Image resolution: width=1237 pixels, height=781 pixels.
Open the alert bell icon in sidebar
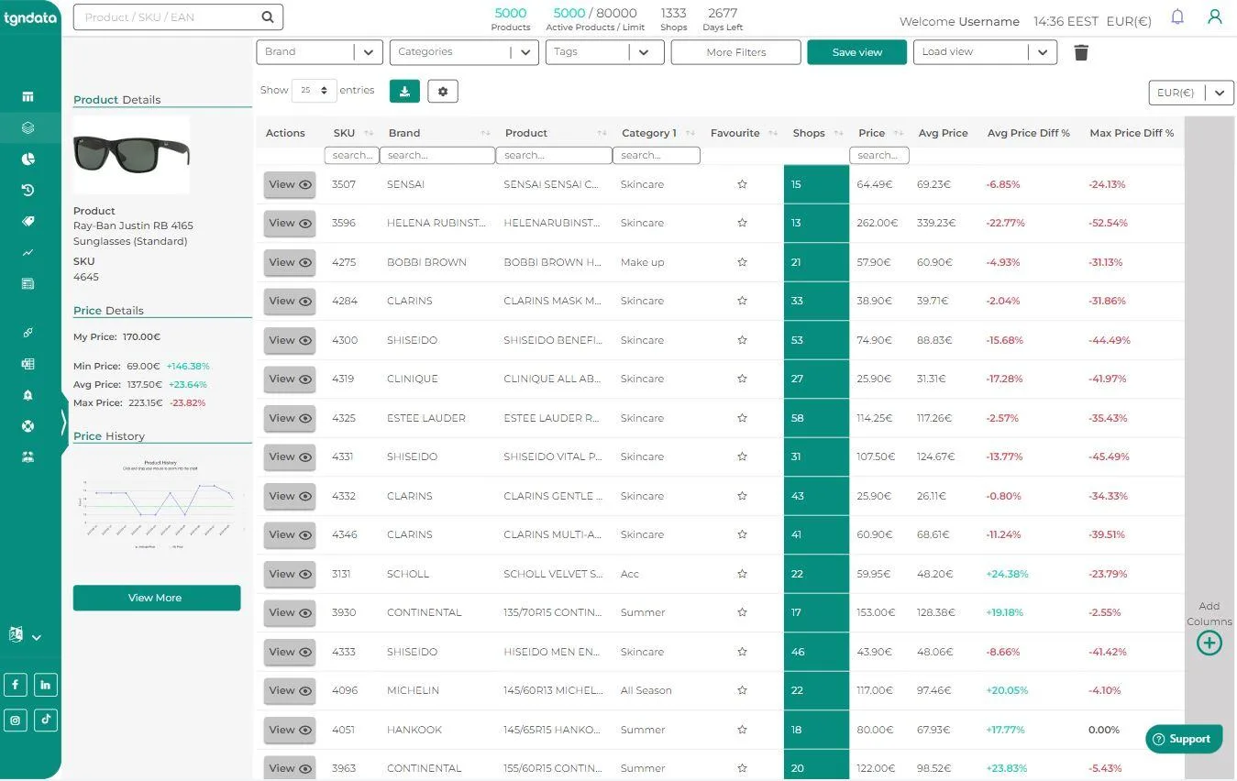tap(28, 395)
